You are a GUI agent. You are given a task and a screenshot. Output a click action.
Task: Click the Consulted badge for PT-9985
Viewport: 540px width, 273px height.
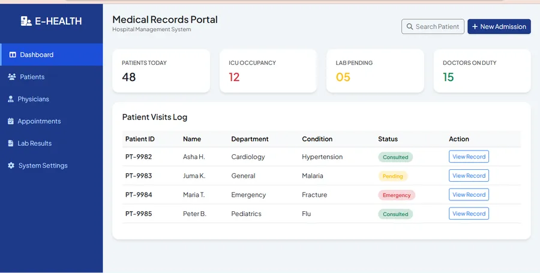395,214
